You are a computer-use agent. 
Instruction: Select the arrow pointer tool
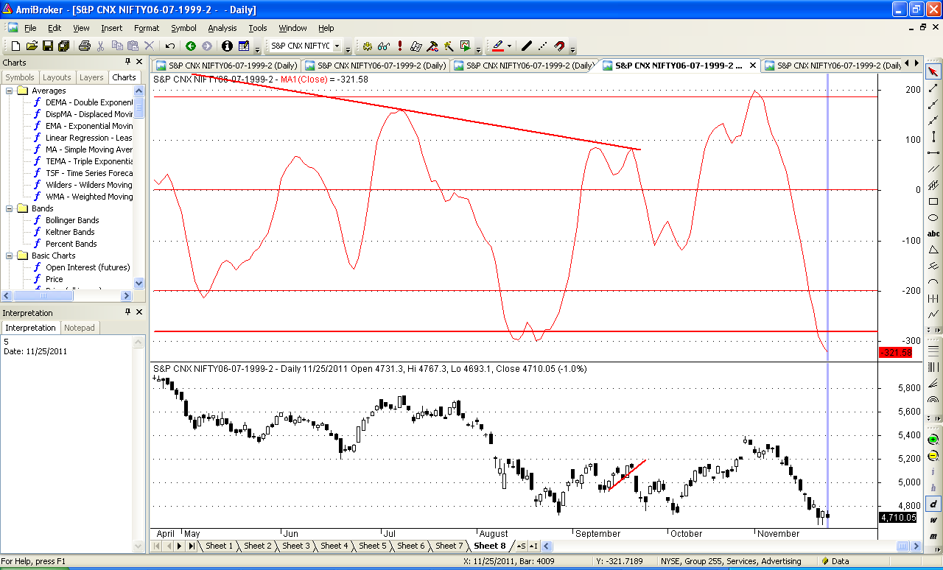click(933, 71)
